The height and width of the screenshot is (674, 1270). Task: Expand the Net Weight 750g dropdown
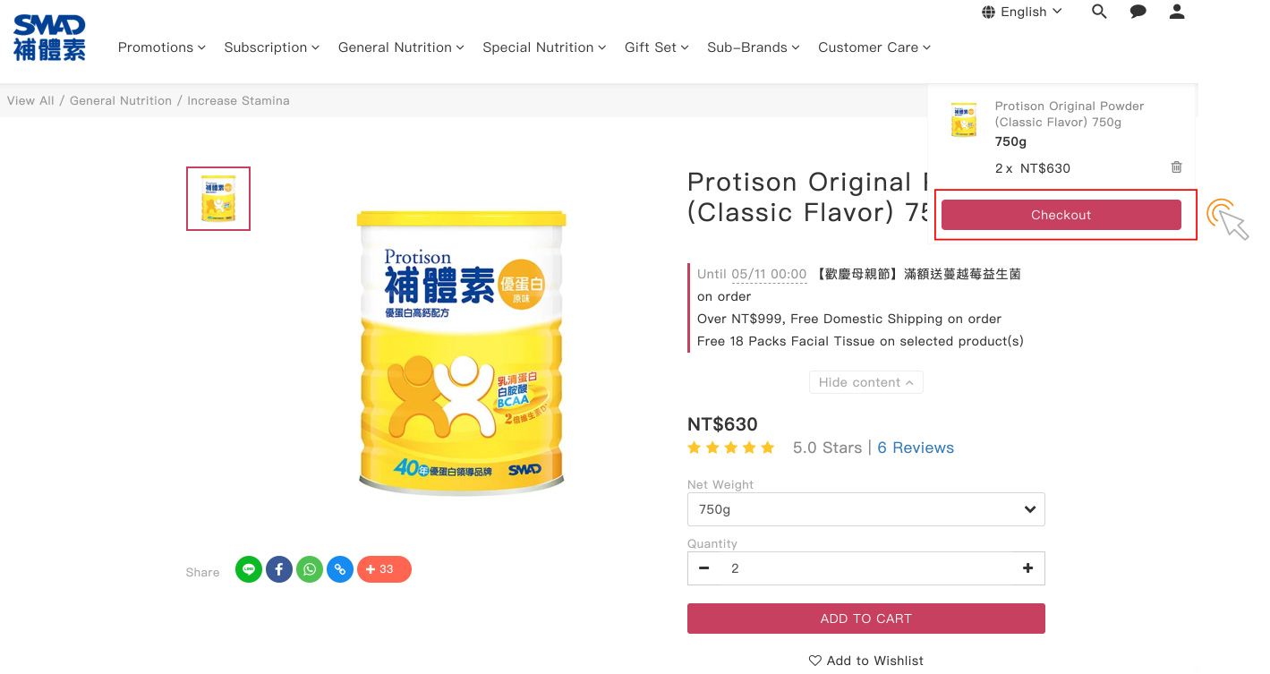point(865,509)
